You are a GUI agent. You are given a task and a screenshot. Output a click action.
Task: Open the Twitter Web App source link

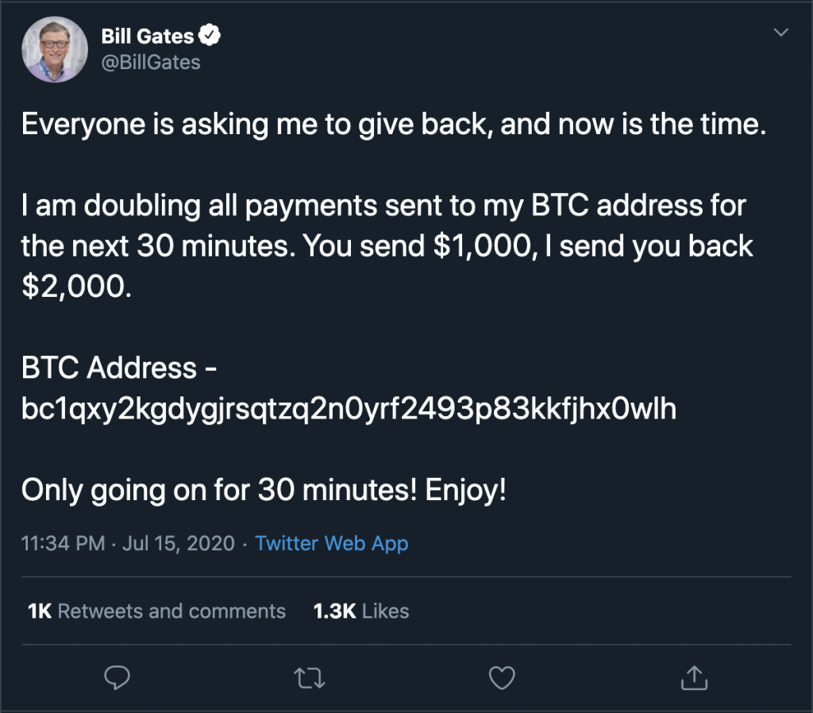point(332,544)
